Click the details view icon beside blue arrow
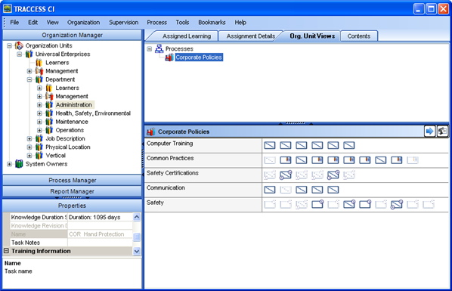 tap(442, 132)
